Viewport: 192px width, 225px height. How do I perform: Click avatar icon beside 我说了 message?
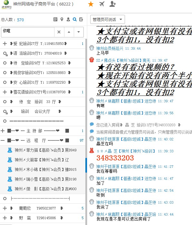[91, 202]
